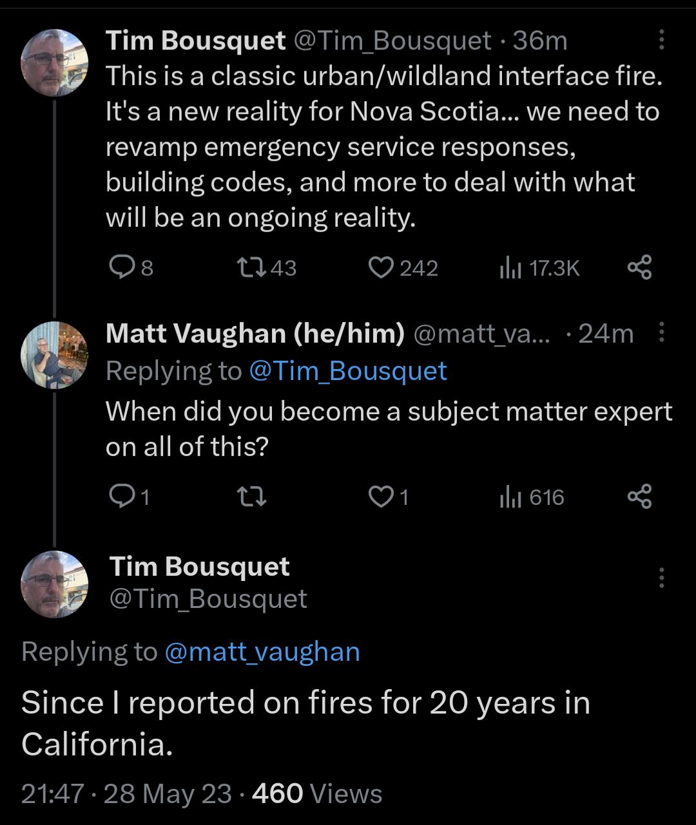Open more options on Tim's first tweet
Image resolution: width=696 pixels, height=825 pixels.
(x=662, y=40)
